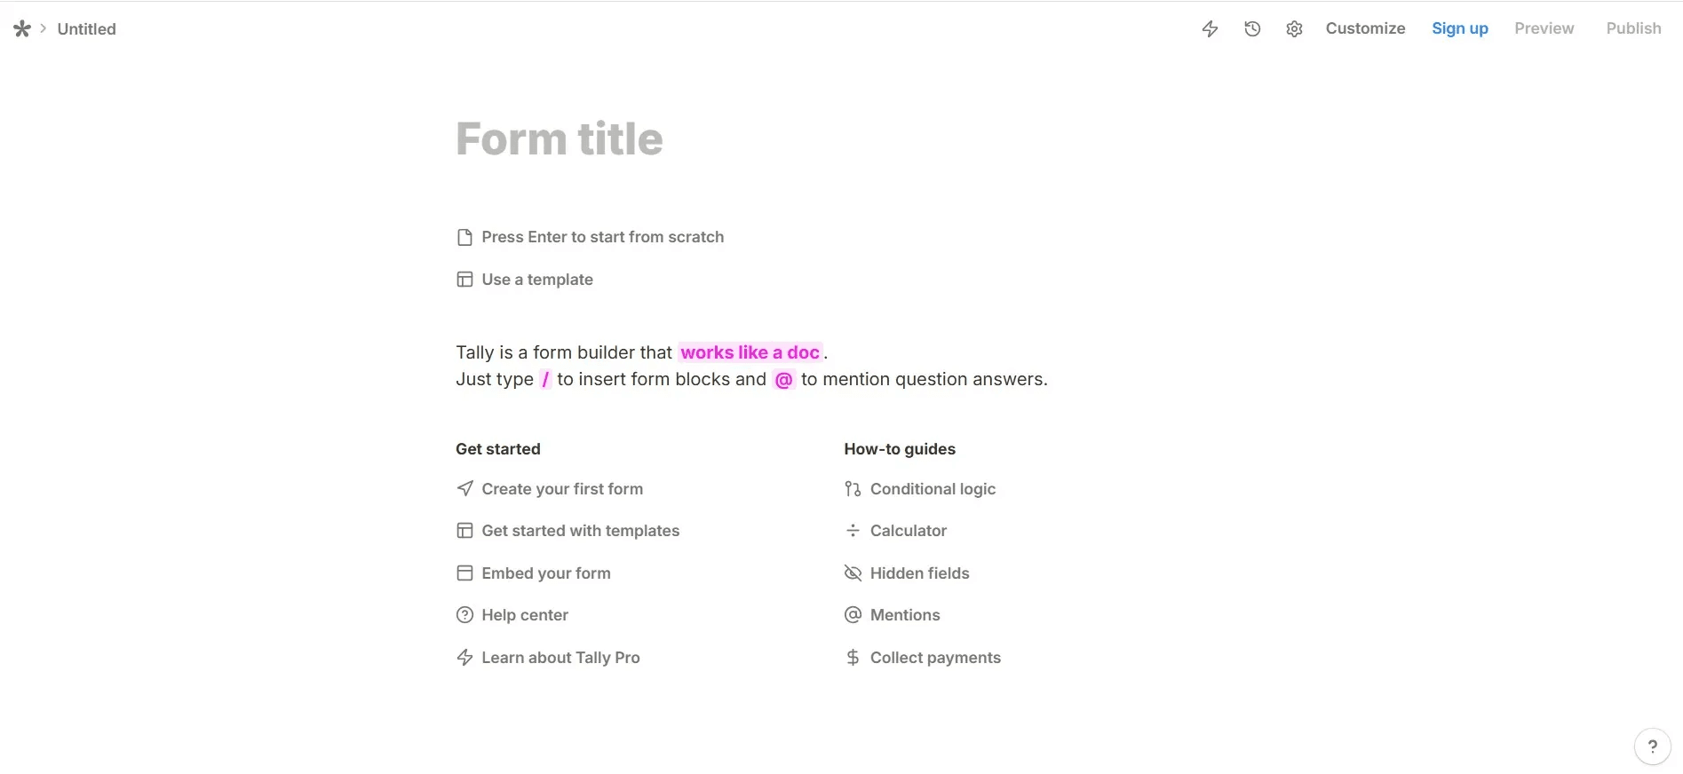Open the Customize panel

pyautogui.click(x=1365, y=28)
